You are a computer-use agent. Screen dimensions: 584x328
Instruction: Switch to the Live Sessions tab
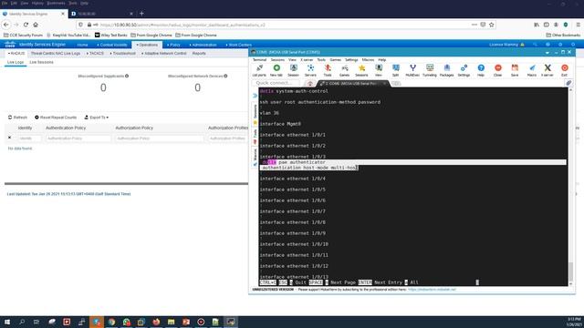click(41, 62)
